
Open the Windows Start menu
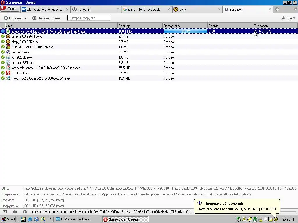(8, 219)
